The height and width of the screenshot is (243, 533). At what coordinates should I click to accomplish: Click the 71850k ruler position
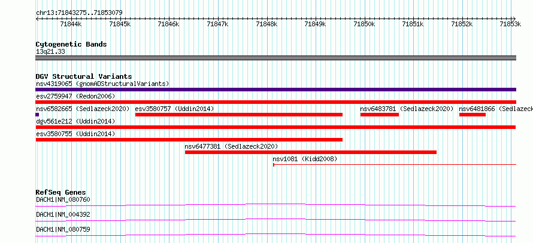(x=364, y=24)
